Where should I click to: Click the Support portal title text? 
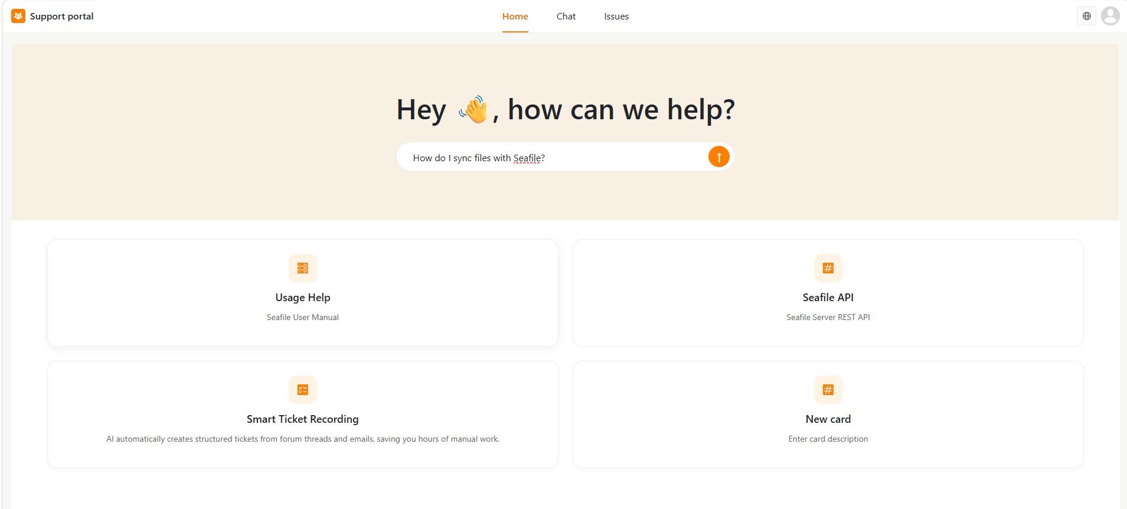62,17
